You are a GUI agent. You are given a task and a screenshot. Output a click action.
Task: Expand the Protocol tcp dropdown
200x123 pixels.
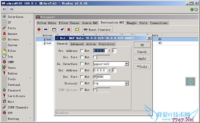[127, 83]
